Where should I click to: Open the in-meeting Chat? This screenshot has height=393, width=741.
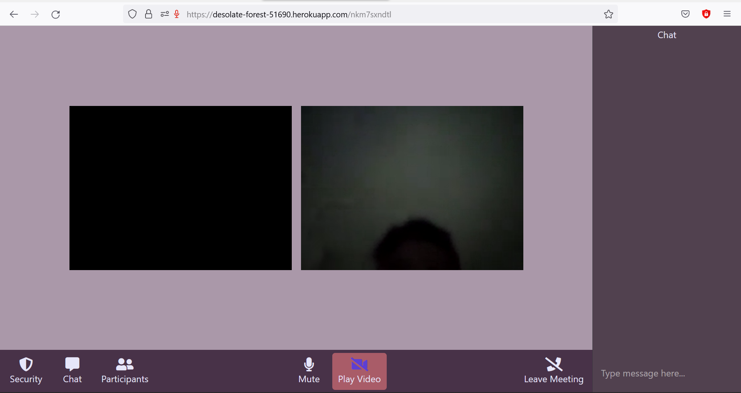click(x=72, y=370)
